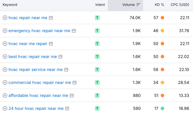Click the T intent badge for '24 hour hvac repair near me'

click(x=97, y=108)
